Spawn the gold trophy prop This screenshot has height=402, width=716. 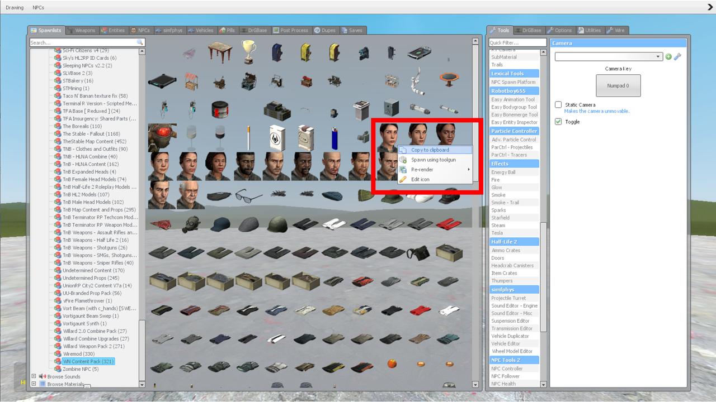pyautogui.click(x=248, y=53)
